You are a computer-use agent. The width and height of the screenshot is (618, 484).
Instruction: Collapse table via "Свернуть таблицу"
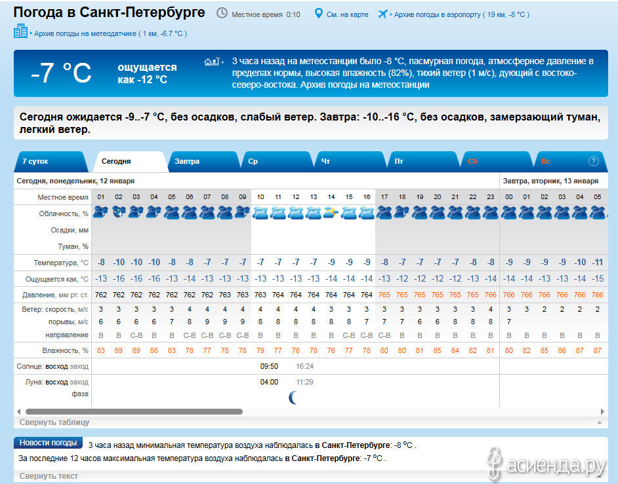click(x=54, y=422)
